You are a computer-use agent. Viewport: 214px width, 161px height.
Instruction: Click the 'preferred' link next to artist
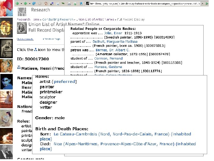click(64, 82)
